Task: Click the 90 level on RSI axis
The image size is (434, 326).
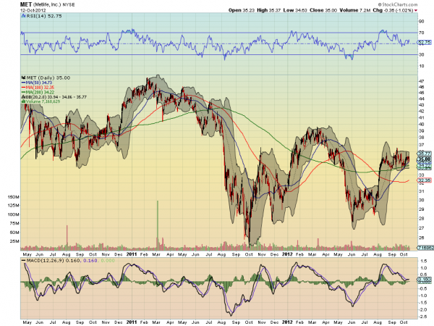Action: (x=421, y=22)
